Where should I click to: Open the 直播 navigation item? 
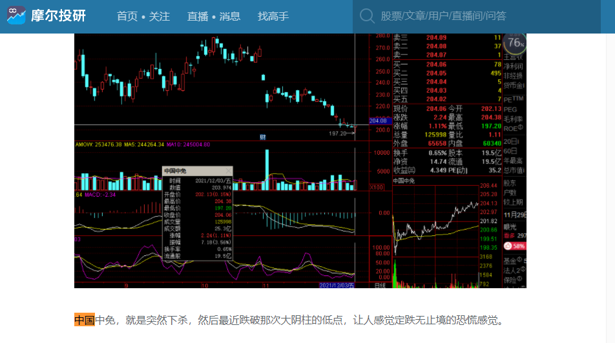click(198, 17)
